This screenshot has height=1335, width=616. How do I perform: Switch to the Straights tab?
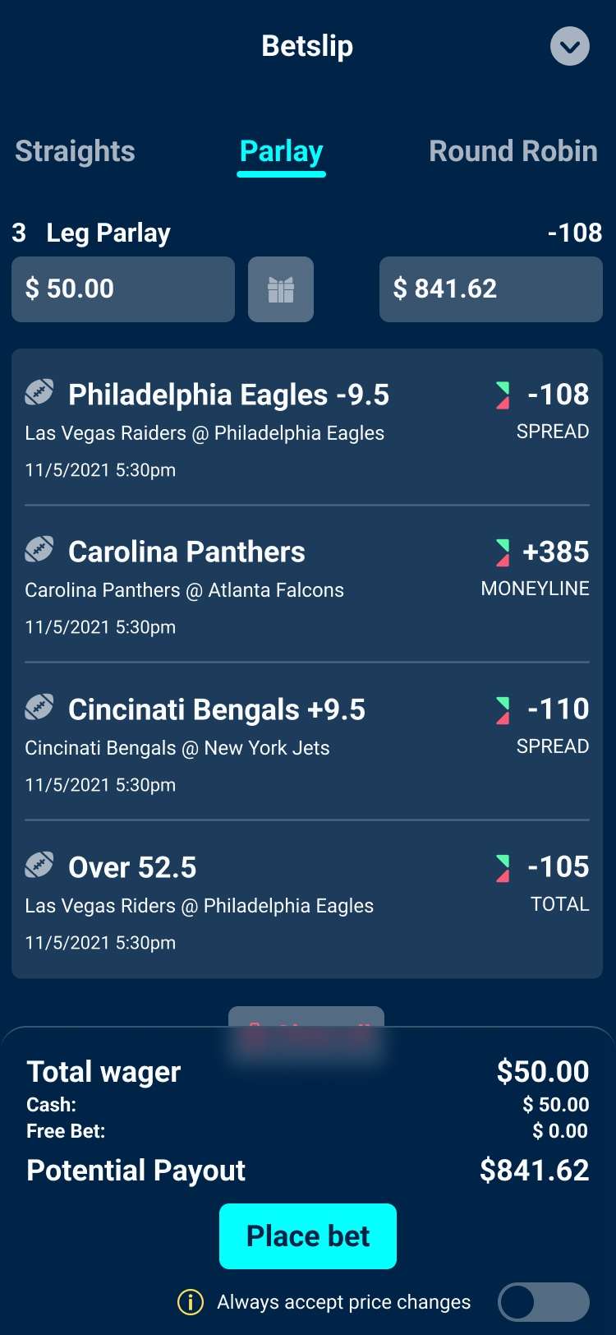(x=75, y=151)
